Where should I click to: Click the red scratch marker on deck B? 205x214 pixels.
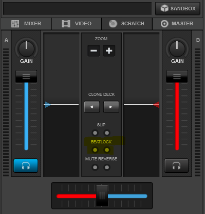pos(156,105)
